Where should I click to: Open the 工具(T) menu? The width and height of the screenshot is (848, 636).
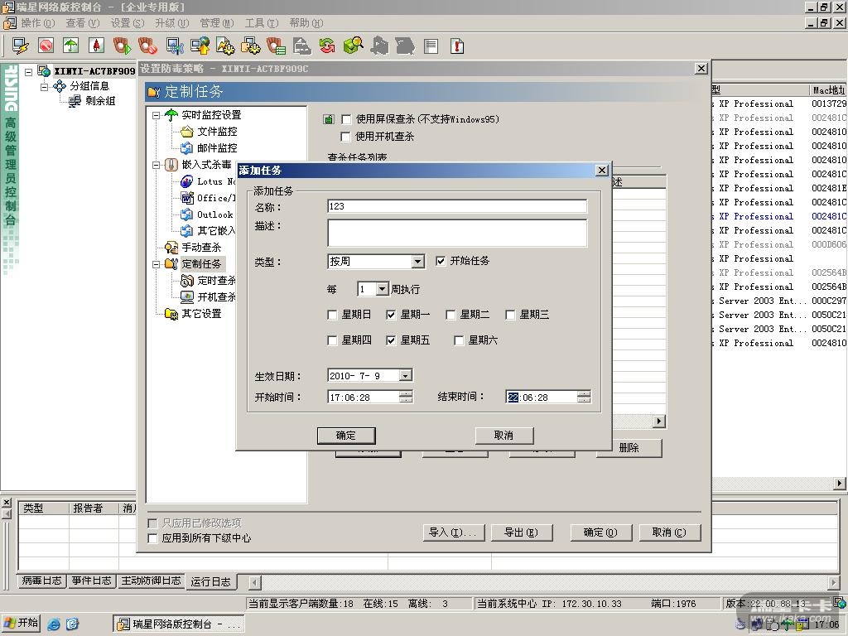tap(260, 23)
